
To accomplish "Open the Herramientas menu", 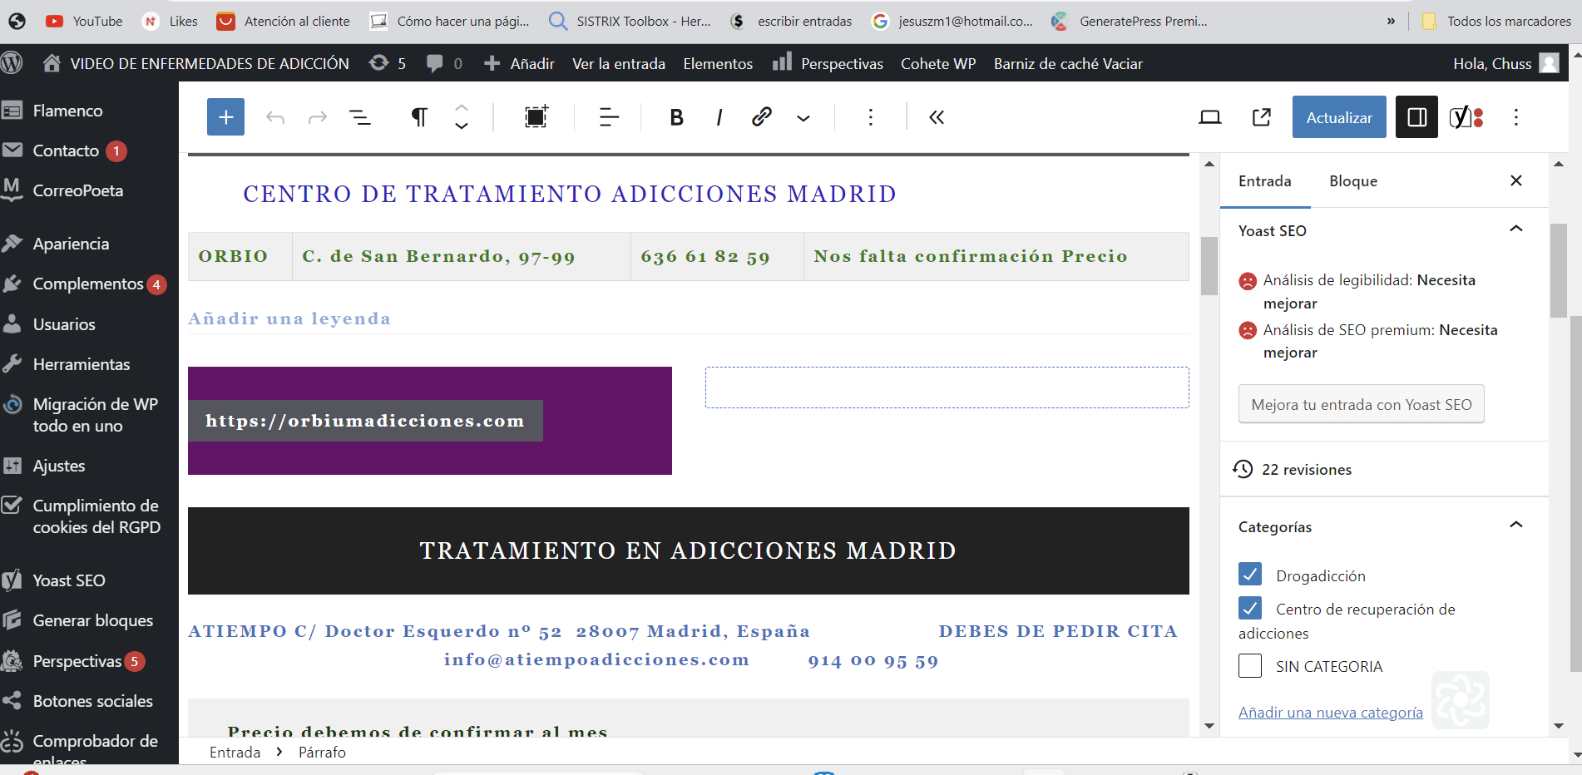I will 82,364.
